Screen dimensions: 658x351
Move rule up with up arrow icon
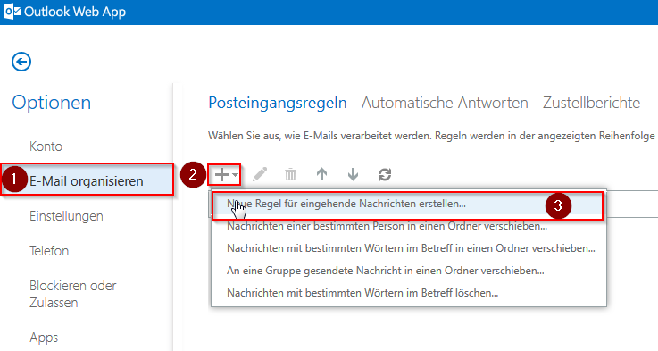click(322, 174)
